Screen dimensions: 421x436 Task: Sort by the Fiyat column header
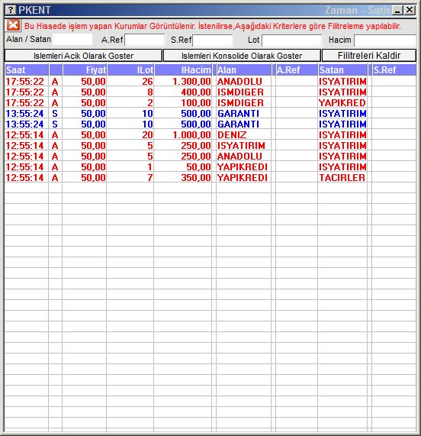85,69
